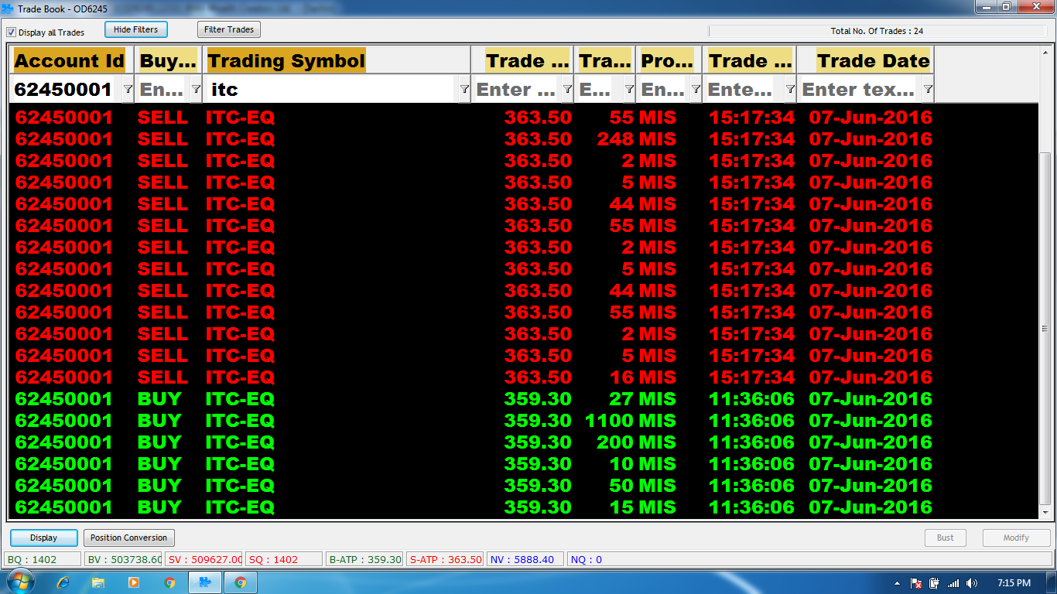
Task: Click the 'B-ATP : 359.30' status field
Action: pos(364,559)
